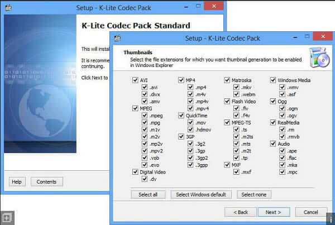Toggle the .3g2 extension checkbox
Image resolution: width=335 pixels, height=225 pixels.
[190, 143]
